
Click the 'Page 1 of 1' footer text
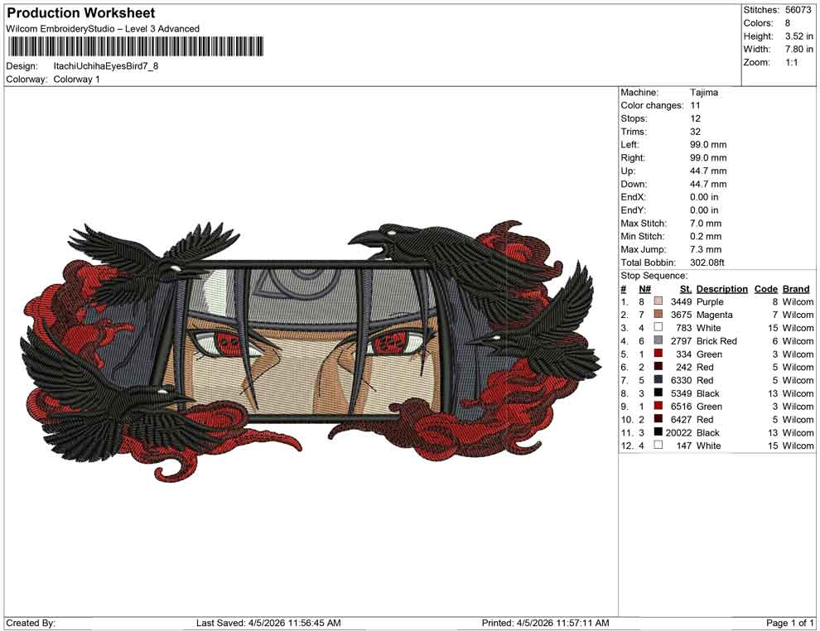click(789, 624)
